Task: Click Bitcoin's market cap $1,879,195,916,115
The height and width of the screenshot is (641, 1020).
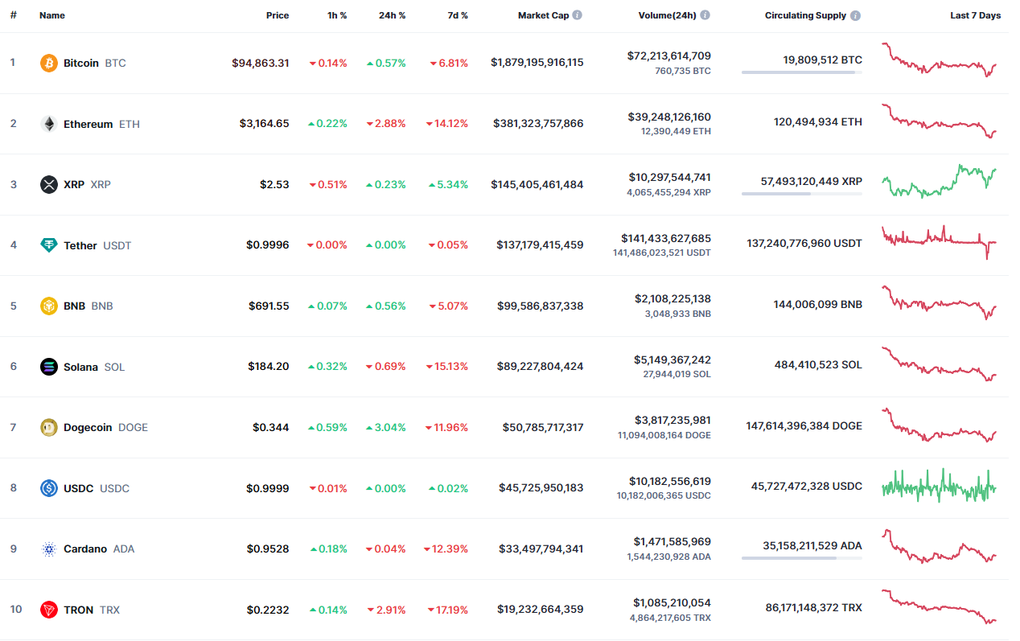Action: pos(537,63)
